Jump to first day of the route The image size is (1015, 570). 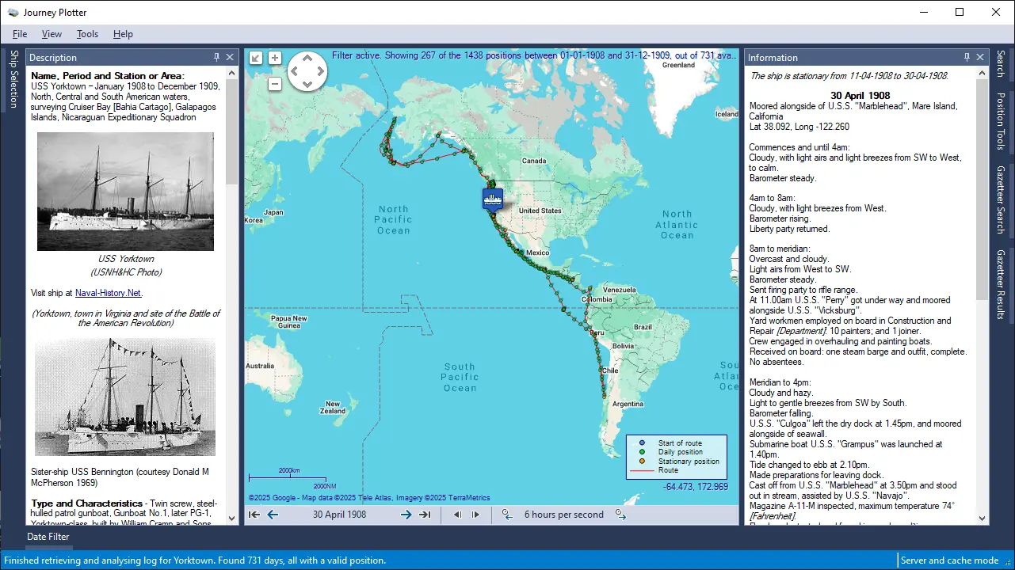[x=254, y=515]
